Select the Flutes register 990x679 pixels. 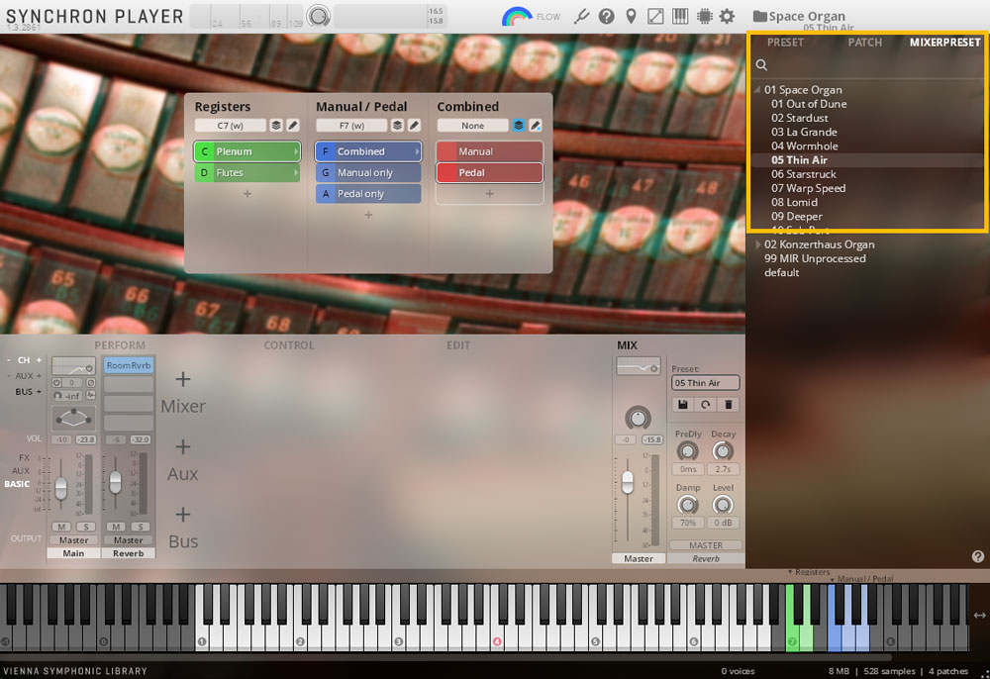[x=247, y=173]
